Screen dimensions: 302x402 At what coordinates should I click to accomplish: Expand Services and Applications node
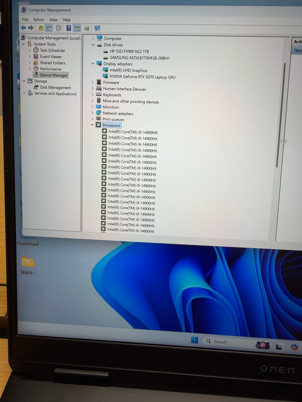click(24, 93)
